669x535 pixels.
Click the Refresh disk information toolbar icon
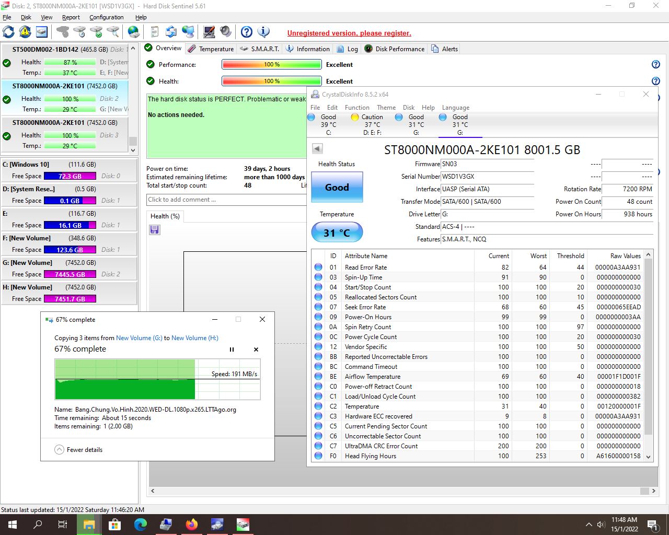coord(8,32)
